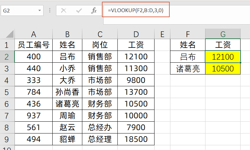Click cell with employee number 400
This screenshot has height=150, width=250.
pyautogui.click(x=33, y=57)
